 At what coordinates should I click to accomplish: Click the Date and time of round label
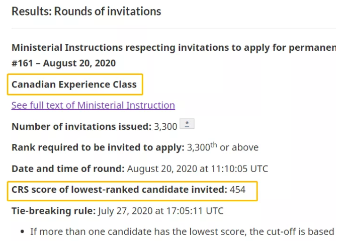click(68, 169)
